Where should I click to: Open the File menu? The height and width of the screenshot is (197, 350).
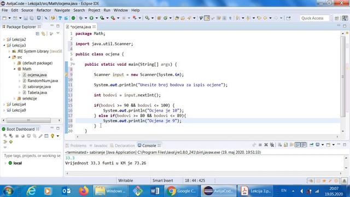[x=5, y=10]
